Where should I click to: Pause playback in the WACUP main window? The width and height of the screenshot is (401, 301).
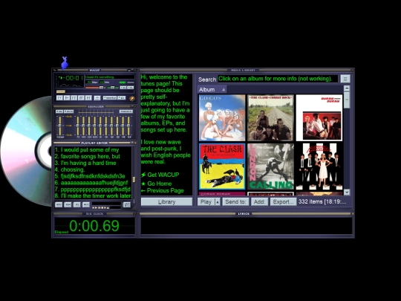[x=74, y=98]
